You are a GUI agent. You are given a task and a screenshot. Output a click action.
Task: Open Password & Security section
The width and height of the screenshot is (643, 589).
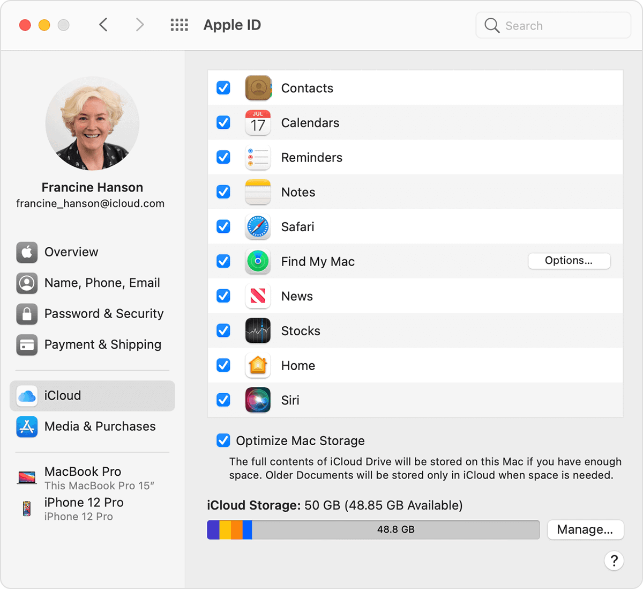tap(103, 314)
